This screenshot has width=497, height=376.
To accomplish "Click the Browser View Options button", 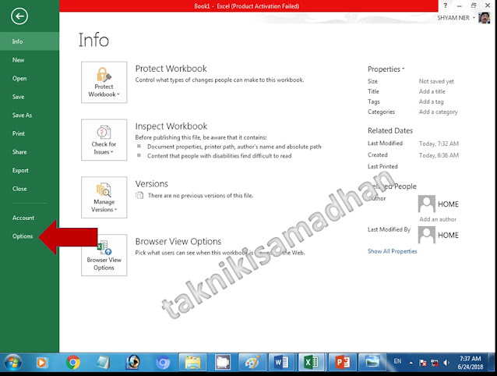I will click(104, 255).
